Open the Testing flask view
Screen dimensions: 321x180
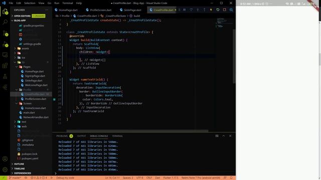coord(5,76)
